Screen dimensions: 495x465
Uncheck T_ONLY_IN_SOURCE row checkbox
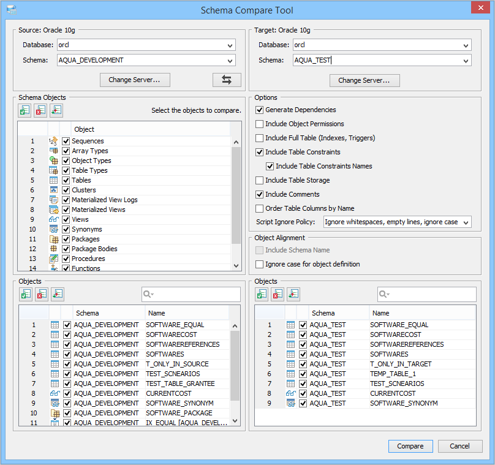[67, 364]
